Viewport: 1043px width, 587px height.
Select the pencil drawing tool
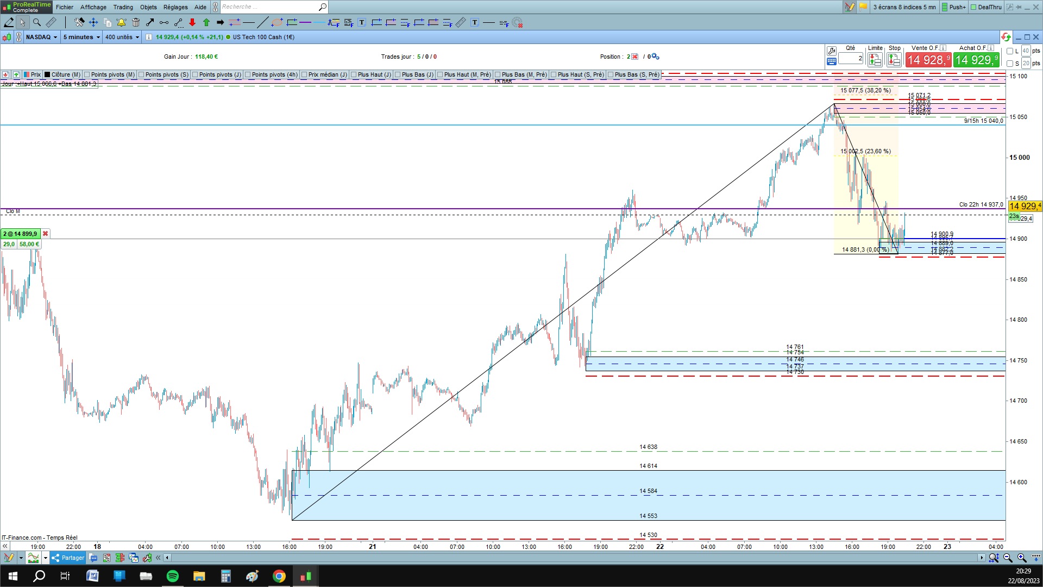coord(9,22)
